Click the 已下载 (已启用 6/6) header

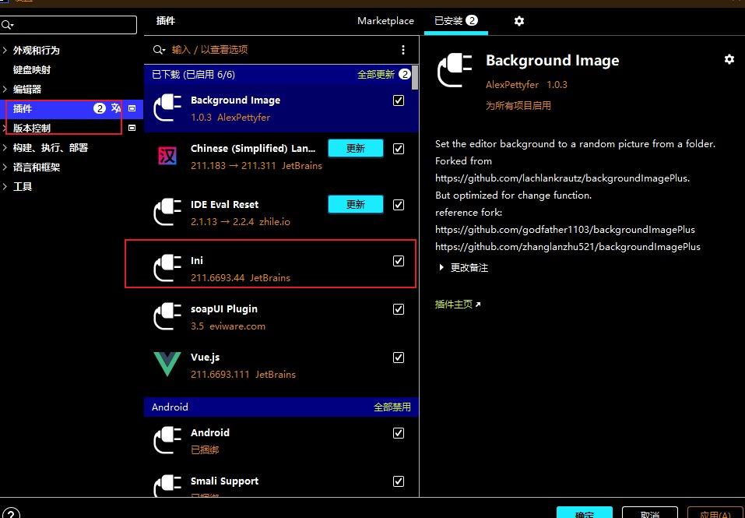193,75
